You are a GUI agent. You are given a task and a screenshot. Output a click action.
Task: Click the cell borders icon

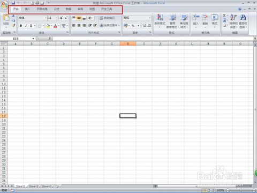click(40, 26)
